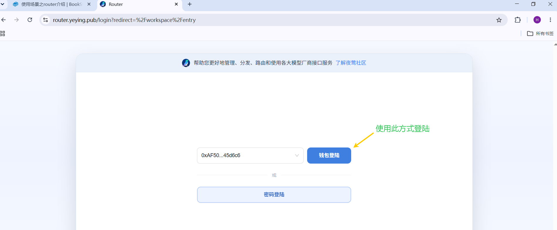Close the Router tab
This screenshot has height=230, width=557.
click(176, 4)
